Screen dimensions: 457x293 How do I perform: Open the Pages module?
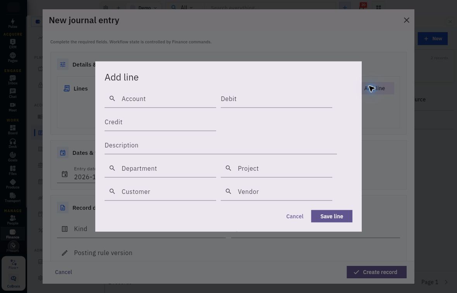[x=12, y=57]
